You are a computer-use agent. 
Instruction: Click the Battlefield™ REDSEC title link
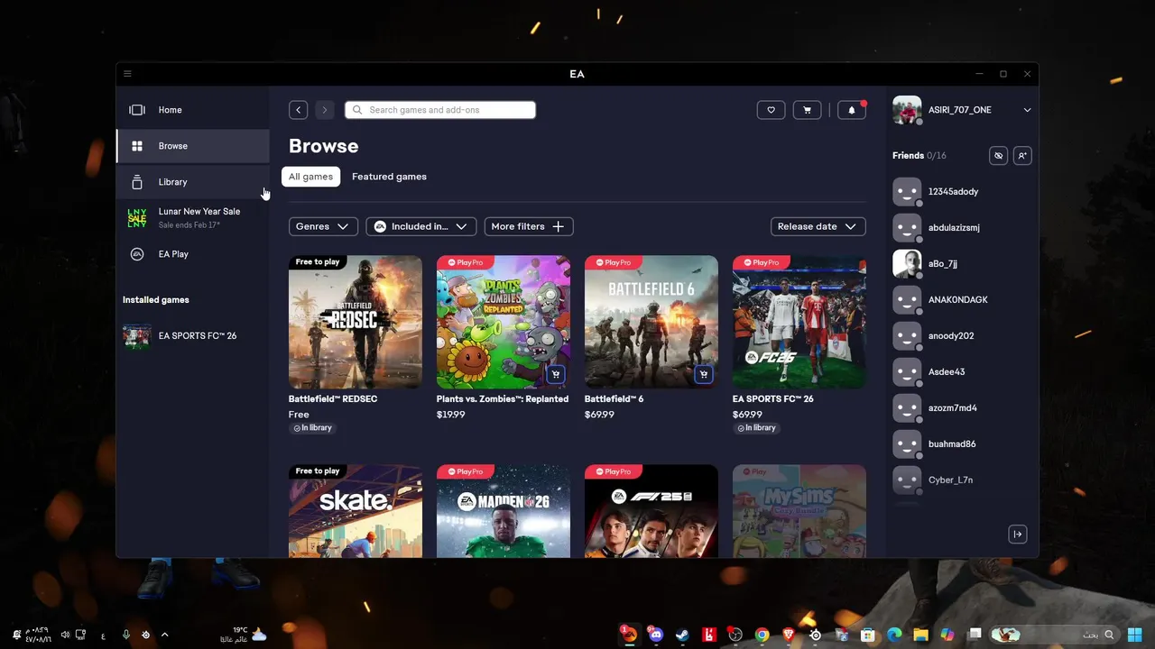point(333,398)
